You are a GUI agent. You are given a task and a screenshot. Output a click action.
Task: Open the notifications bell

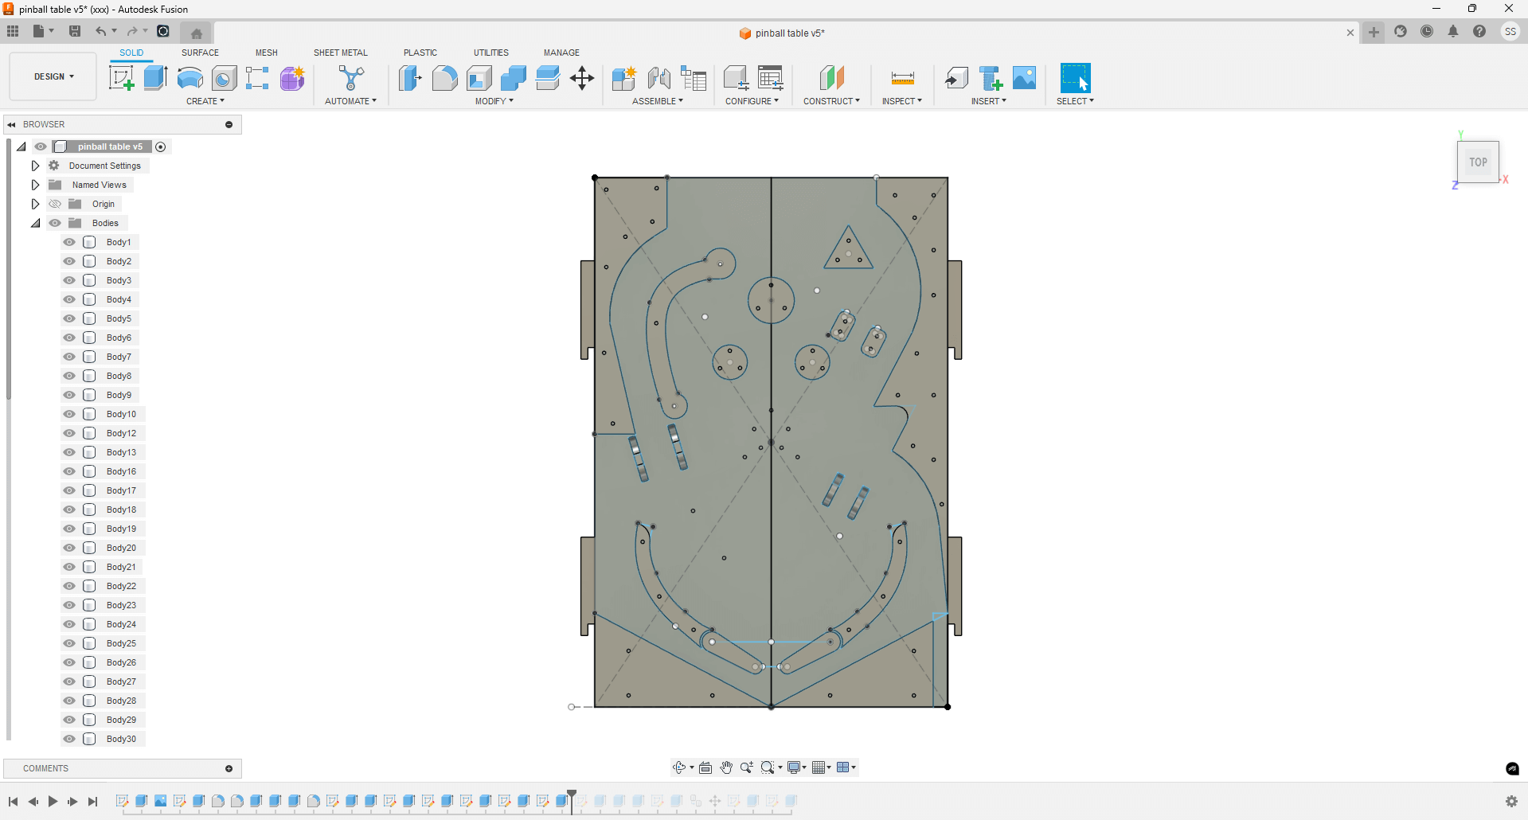(1453, 32)
